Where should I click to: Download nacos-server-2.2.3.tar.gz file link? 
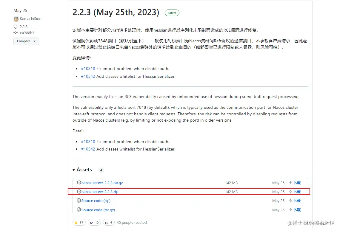point(102,183)
